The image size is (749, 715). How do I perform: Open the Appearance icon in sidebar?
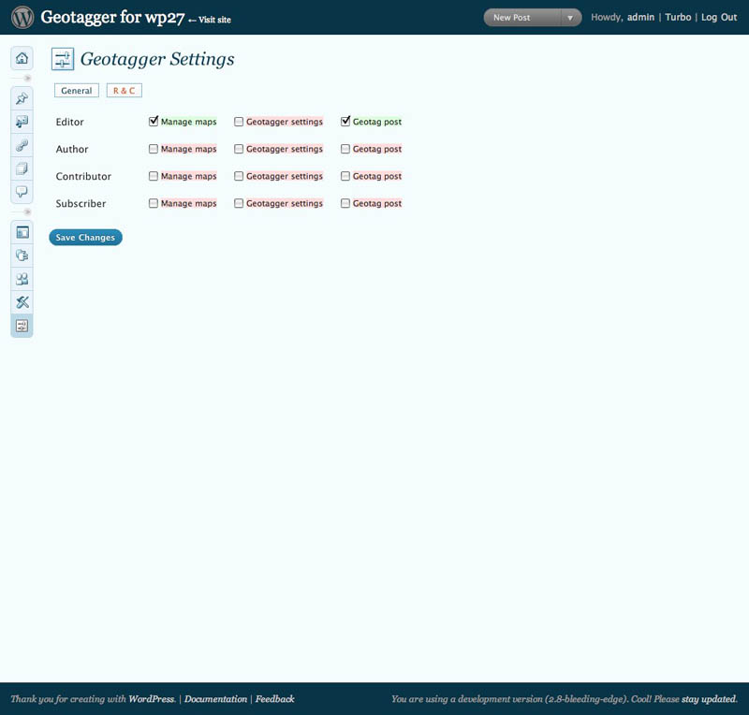pos(22,233)
